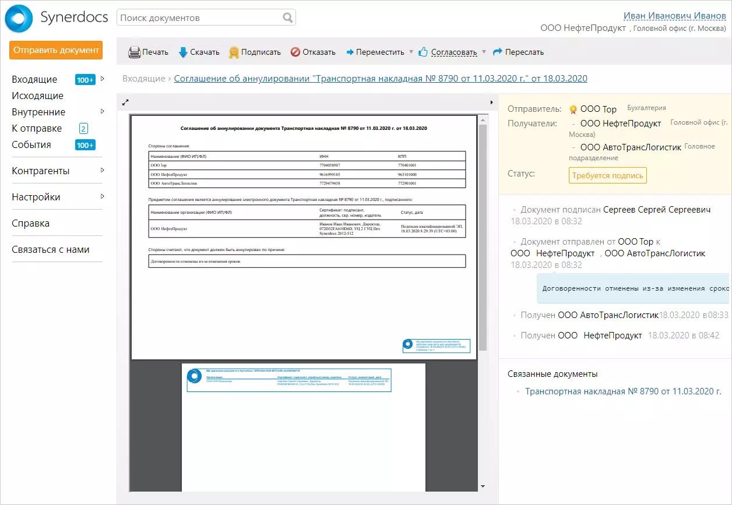
Task: Click sender ООО Тор in info panel
Action: [599, 109]
